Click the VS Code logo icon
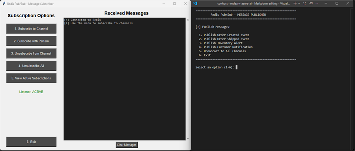 [x=195, y=4]
